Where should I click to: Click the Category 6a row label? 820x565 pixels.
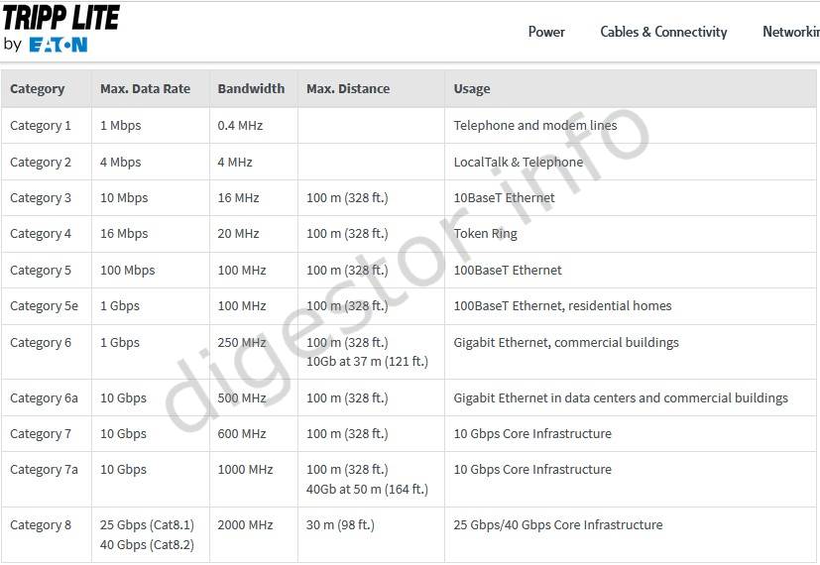44,398
